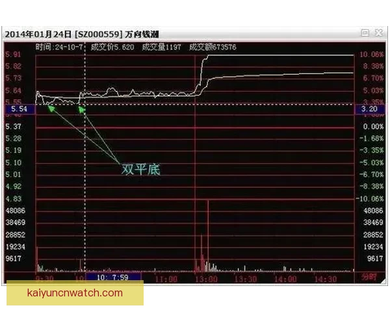Click the 5.10 price axis label
The image size is (390, 312).
point(14,162)
